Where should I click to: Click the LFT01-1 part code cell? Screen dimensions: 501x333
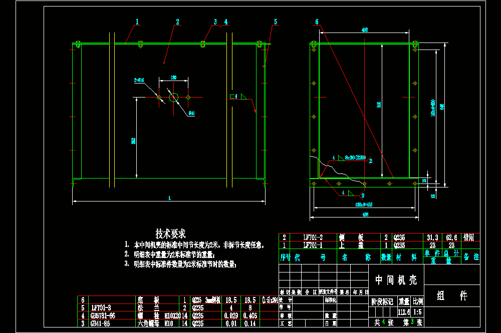pyautogui.click(x=313, y=245)
